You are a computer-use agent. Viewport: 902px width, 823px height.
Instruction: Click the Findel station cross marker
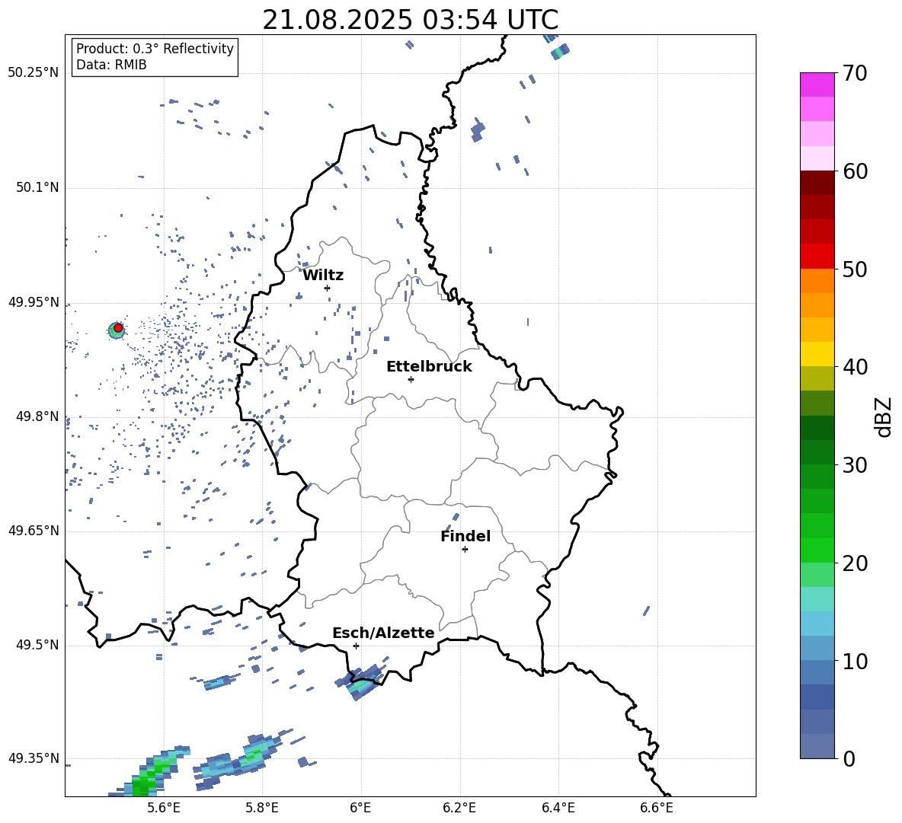[465, 550]
